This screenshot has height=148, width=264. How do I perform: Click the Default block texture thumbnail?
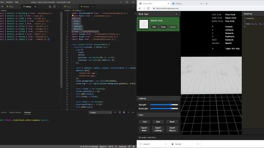pos(144,24)
